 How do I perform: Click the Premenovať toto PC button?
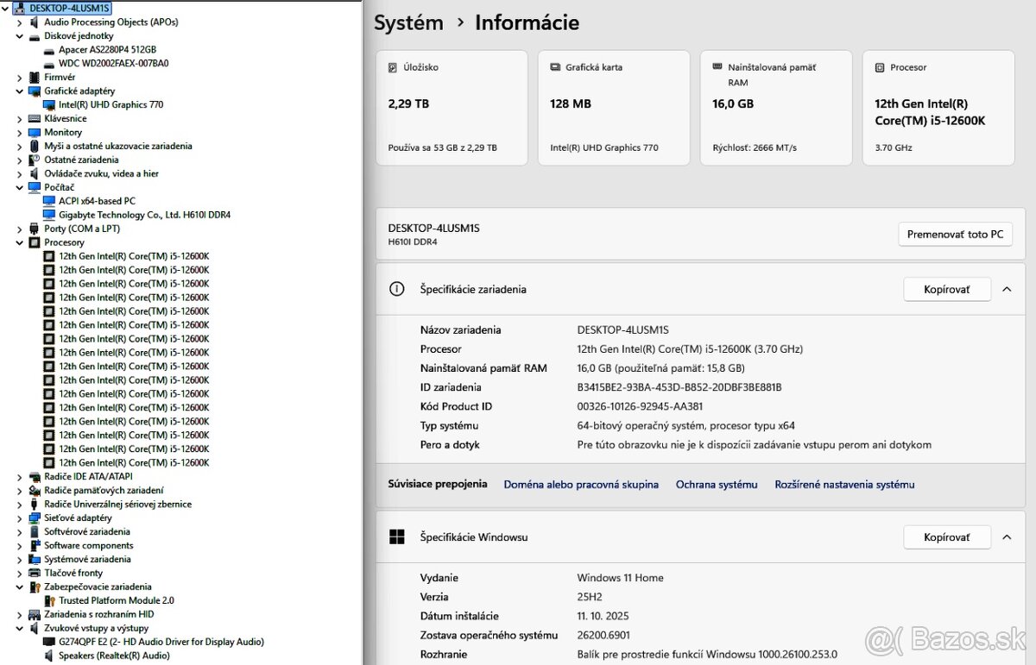coord(955,234)
